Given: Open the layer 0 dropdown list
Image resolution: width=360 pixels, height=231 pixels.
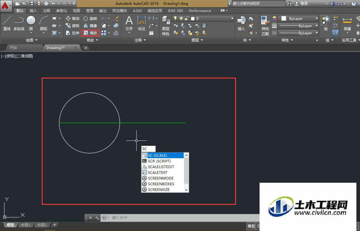Looking at the screenshot, I should [232, 18].
